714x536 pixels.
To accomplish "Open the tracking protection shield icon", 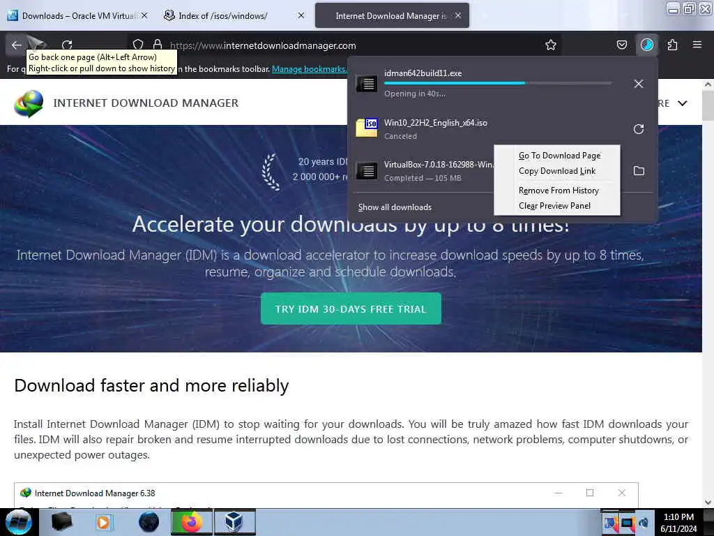I will point(138,45).
